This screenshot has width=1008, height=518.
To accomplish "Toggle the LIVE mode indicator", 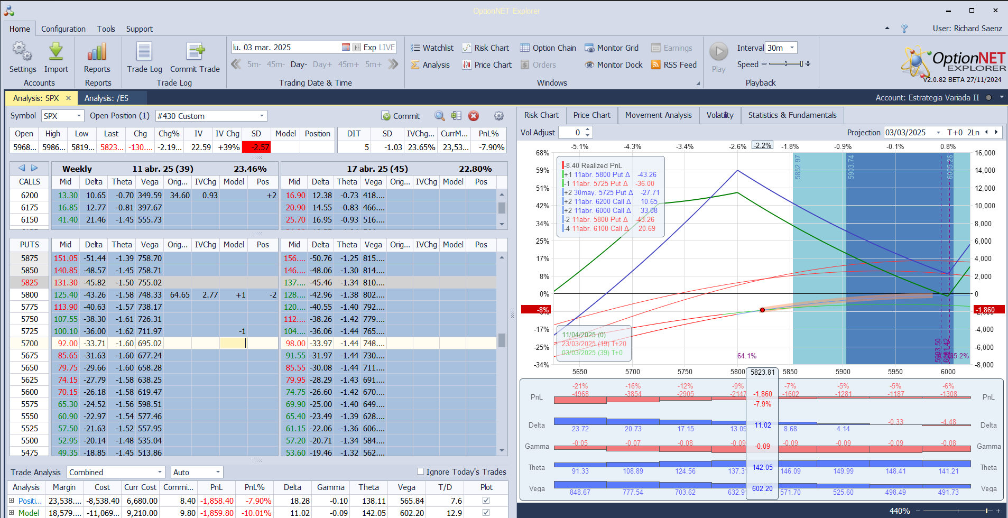I will coord(387,48).
